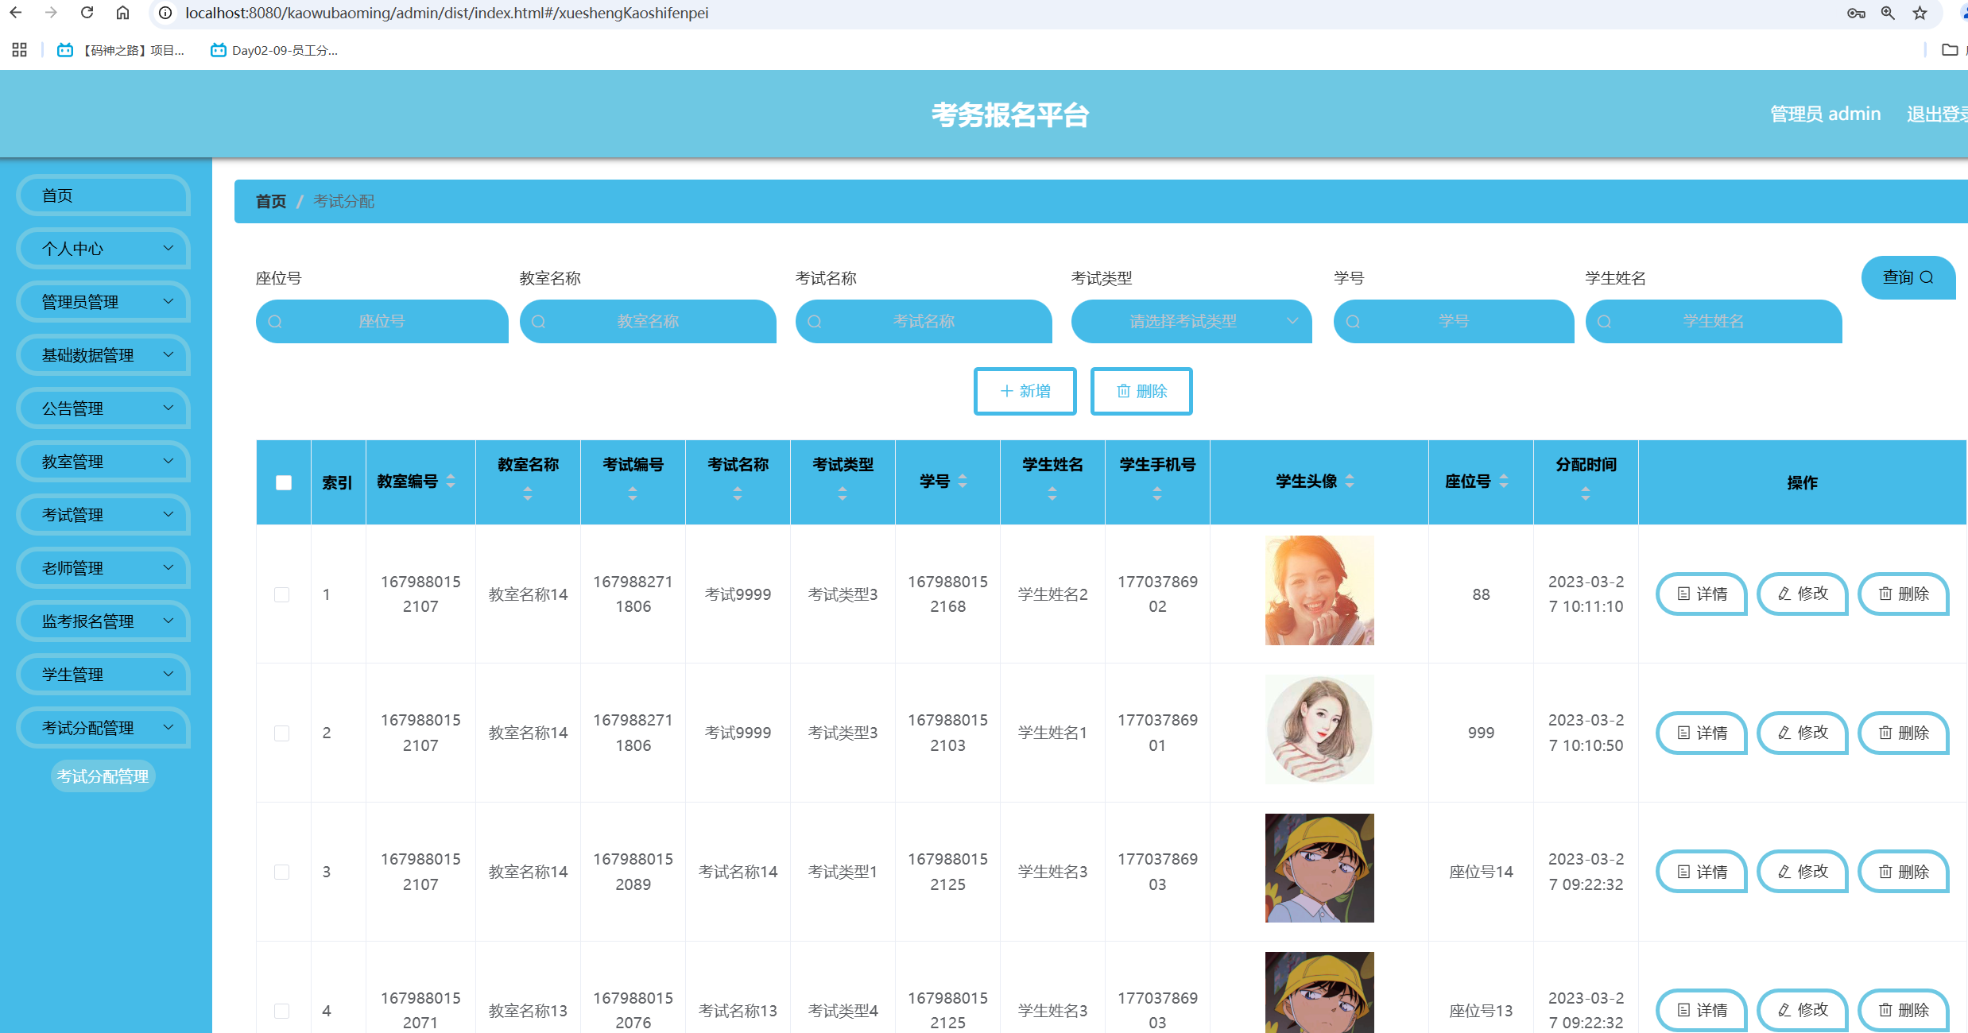Sort by 座位号 column sort arrows
This screenshot has height=1033, width=1968.
coord(1503,481)
